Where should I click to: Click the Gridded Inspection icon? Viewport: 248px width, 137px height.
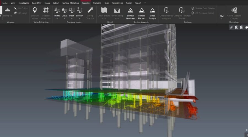coord(46,13)
